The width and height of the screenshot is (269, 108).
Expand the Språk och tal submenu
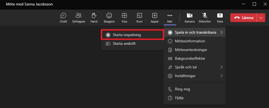pos(195,67)
